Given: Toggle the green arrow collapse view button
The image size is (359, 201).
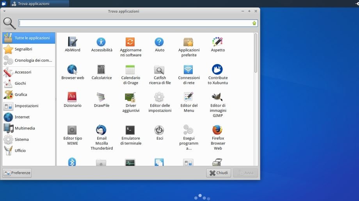Looking at the screenshot, I should click(254, 23).
